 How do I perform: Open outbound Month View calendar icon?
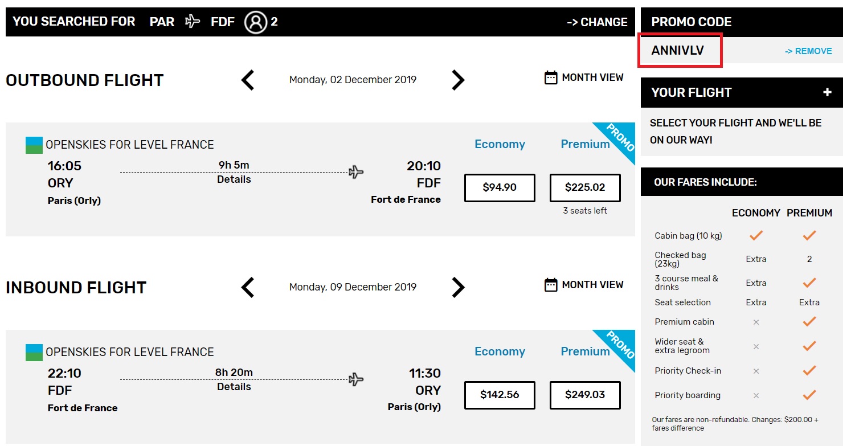[550, 77]
